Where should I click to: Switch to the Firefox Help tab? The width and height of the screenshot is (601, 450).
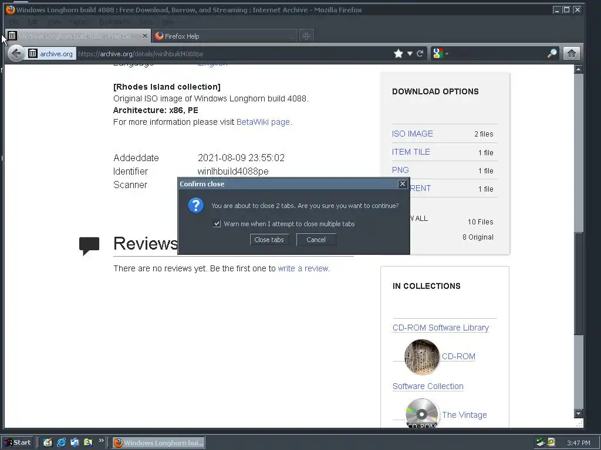[x=224, y=36]
